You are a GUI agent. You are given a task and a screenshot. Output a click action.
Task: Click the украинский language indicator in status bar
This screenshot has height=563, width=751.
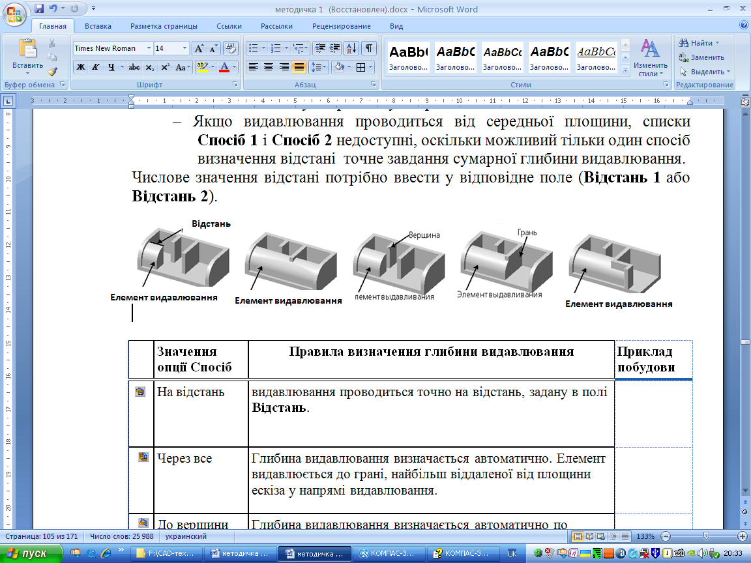point(186,537)
